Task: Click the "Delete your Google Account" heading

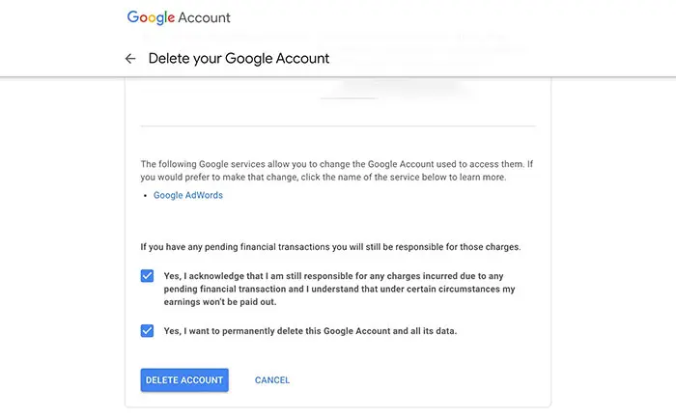Action: 239,58
